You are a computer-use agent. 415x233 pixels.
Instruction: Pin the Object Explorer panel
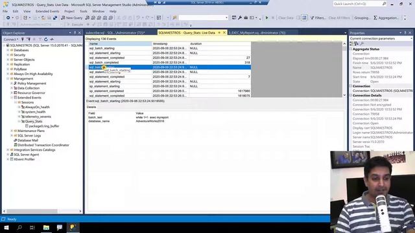pyautogui.click(x=75, y=33)
